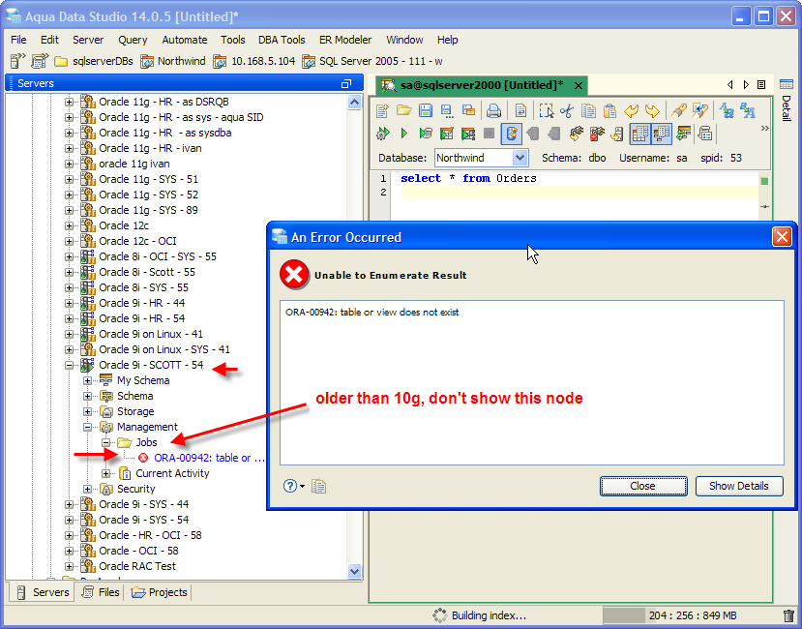Open the 10.168.5.104 connection shortcut

254,61
